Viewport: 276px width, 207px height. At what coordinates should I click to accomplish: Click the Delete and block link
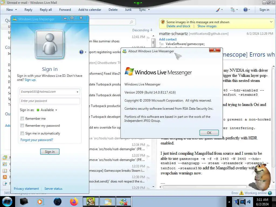point(178,26)
